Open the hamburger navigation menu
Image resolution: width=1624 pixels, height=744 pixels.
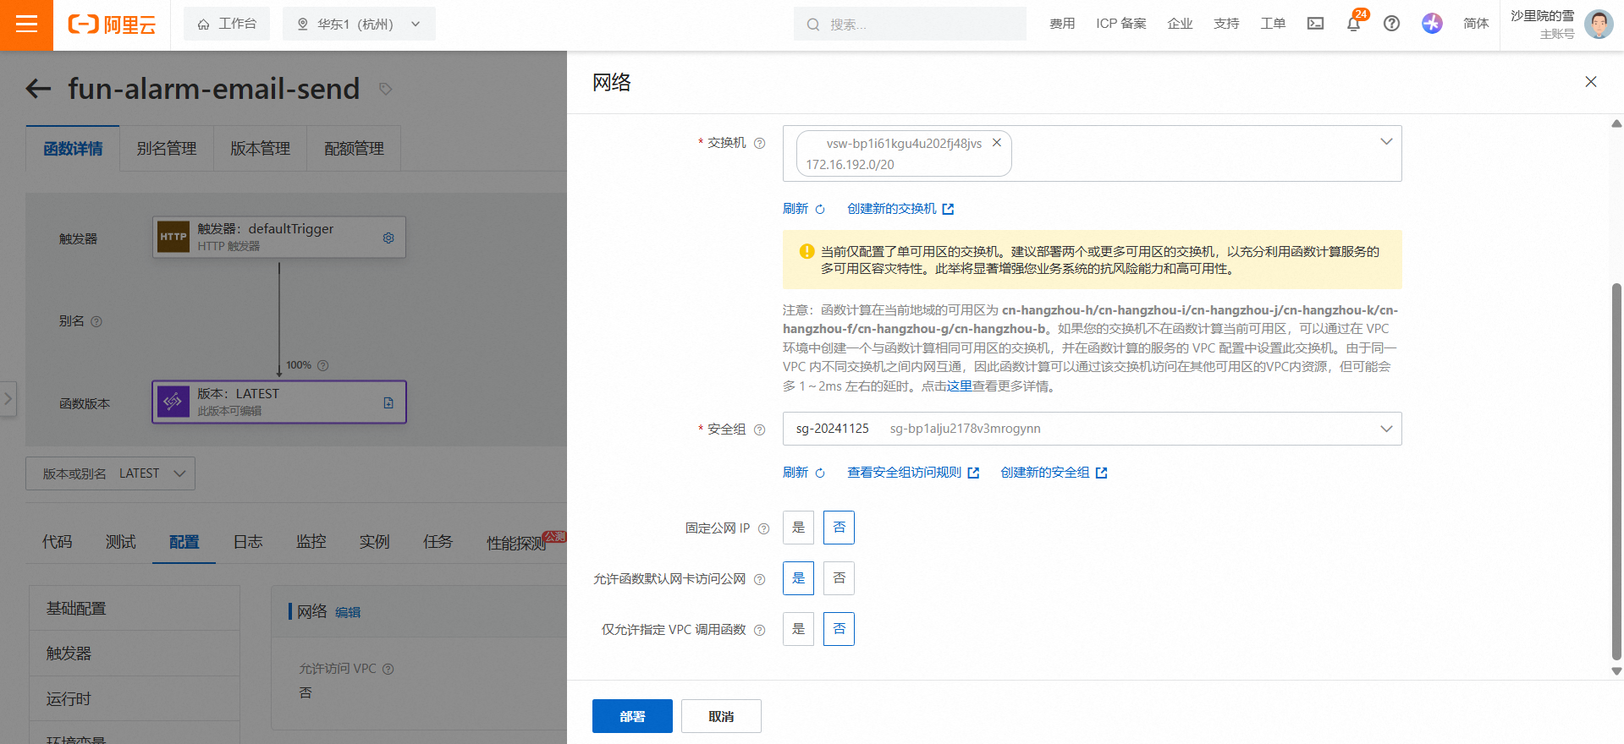pyautogui.click(x=26, y=25)
